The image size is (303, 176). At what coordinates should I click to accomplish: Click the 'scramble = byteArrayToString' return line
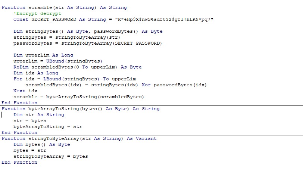[79, 97]
